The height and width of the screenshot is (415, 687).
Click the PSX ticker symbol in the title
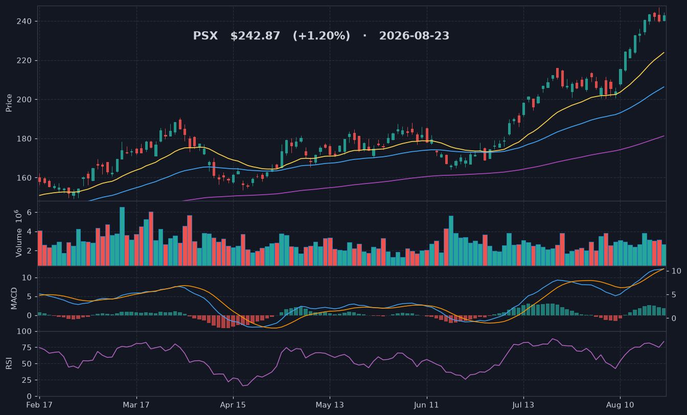pyautogui.click(x=205, y=36)
